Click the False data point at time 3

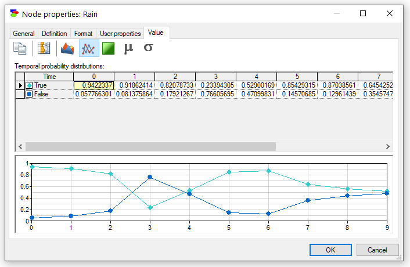(x=150, y=177)
